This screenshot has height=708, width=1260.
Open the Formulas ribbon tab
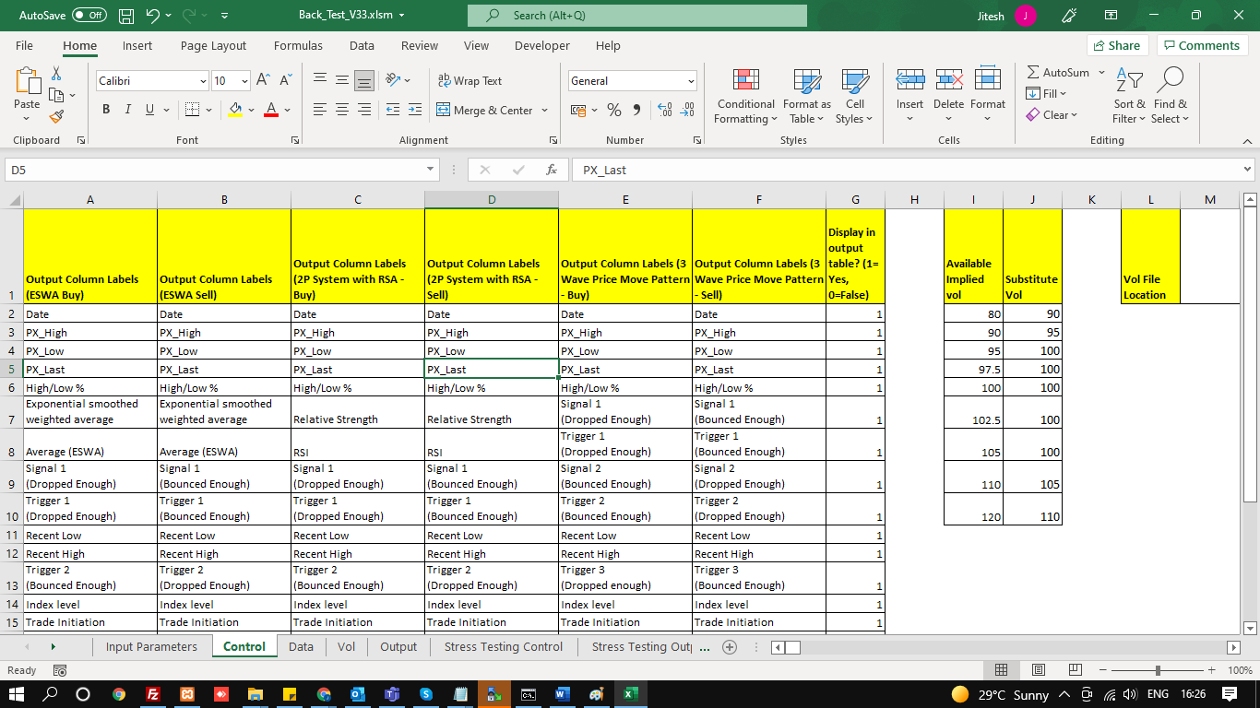[298, 45]
